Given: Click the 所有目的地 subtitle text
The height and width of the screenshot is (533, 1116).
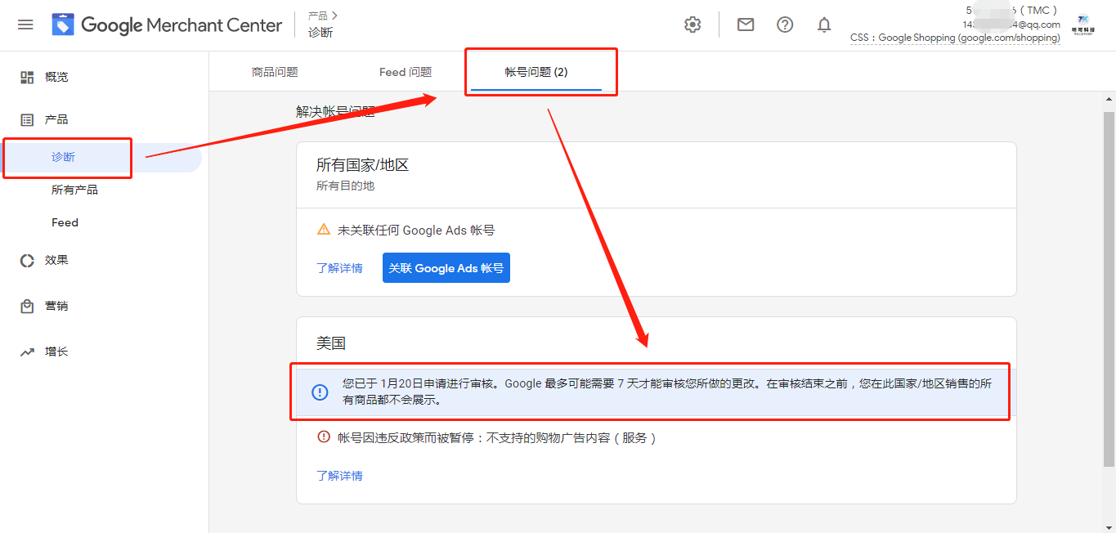Looking at the screenshot, I should pyautogui.click(x=345, y=186).
